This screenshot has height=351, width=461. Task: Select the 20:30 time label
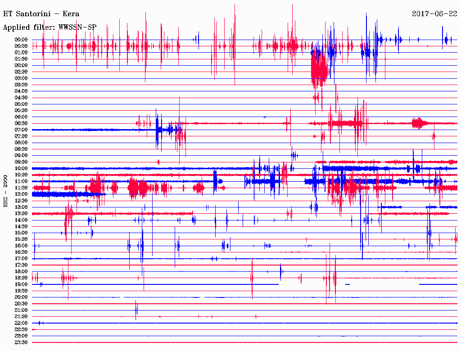click(x=21, y=304)
